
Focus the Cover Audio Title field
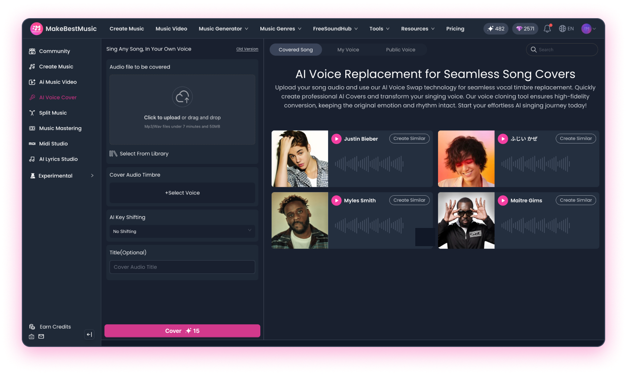tap(182, 267)
